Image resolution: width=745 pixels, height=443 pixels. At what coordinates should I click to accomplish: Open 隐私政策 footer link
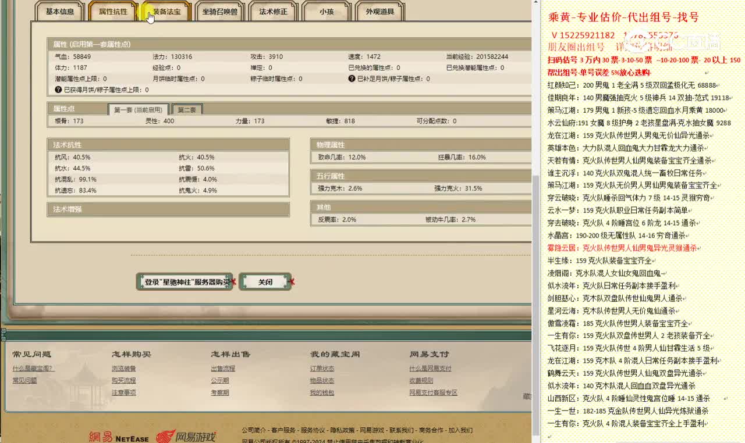[343, 431]
